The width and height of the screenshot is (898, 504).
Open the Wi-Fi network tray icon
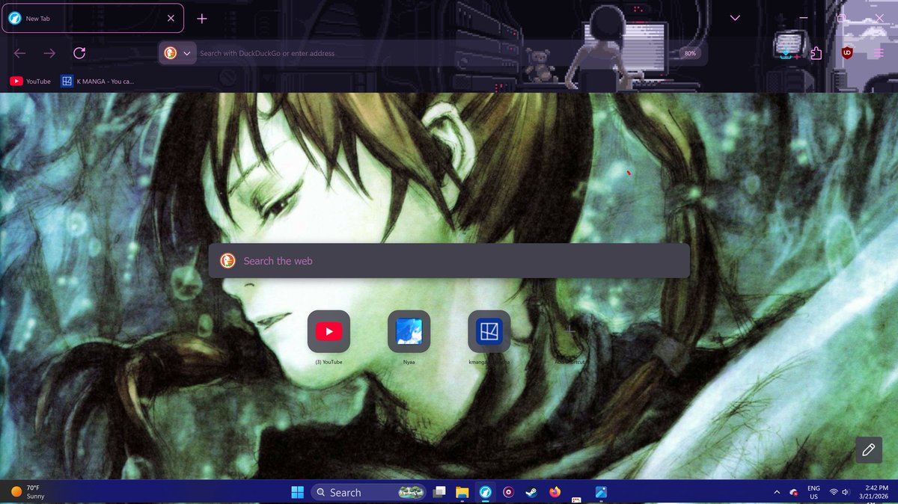click(x=834, y=492)
